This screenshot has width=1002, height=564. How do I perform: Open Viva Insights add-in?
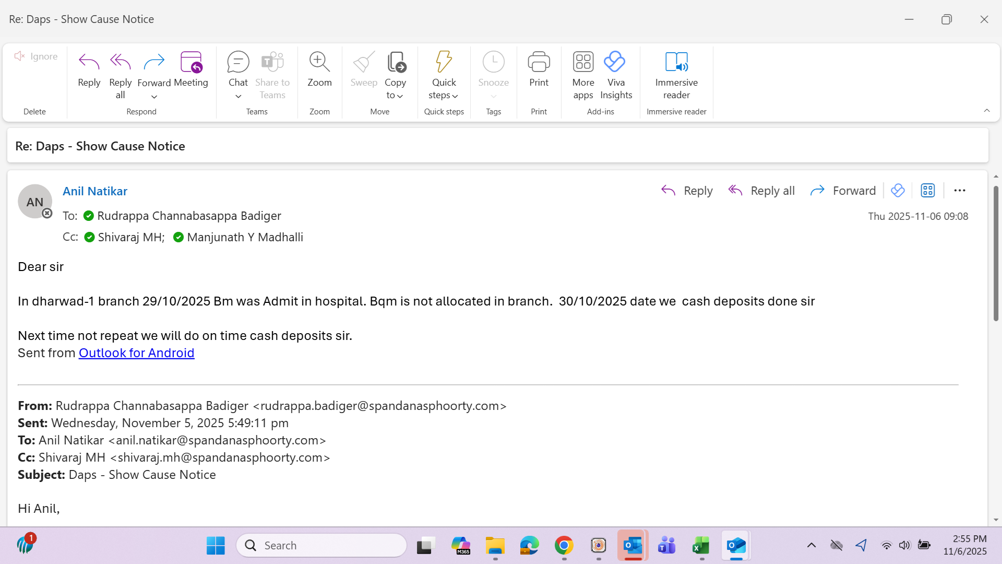[616, 63]
